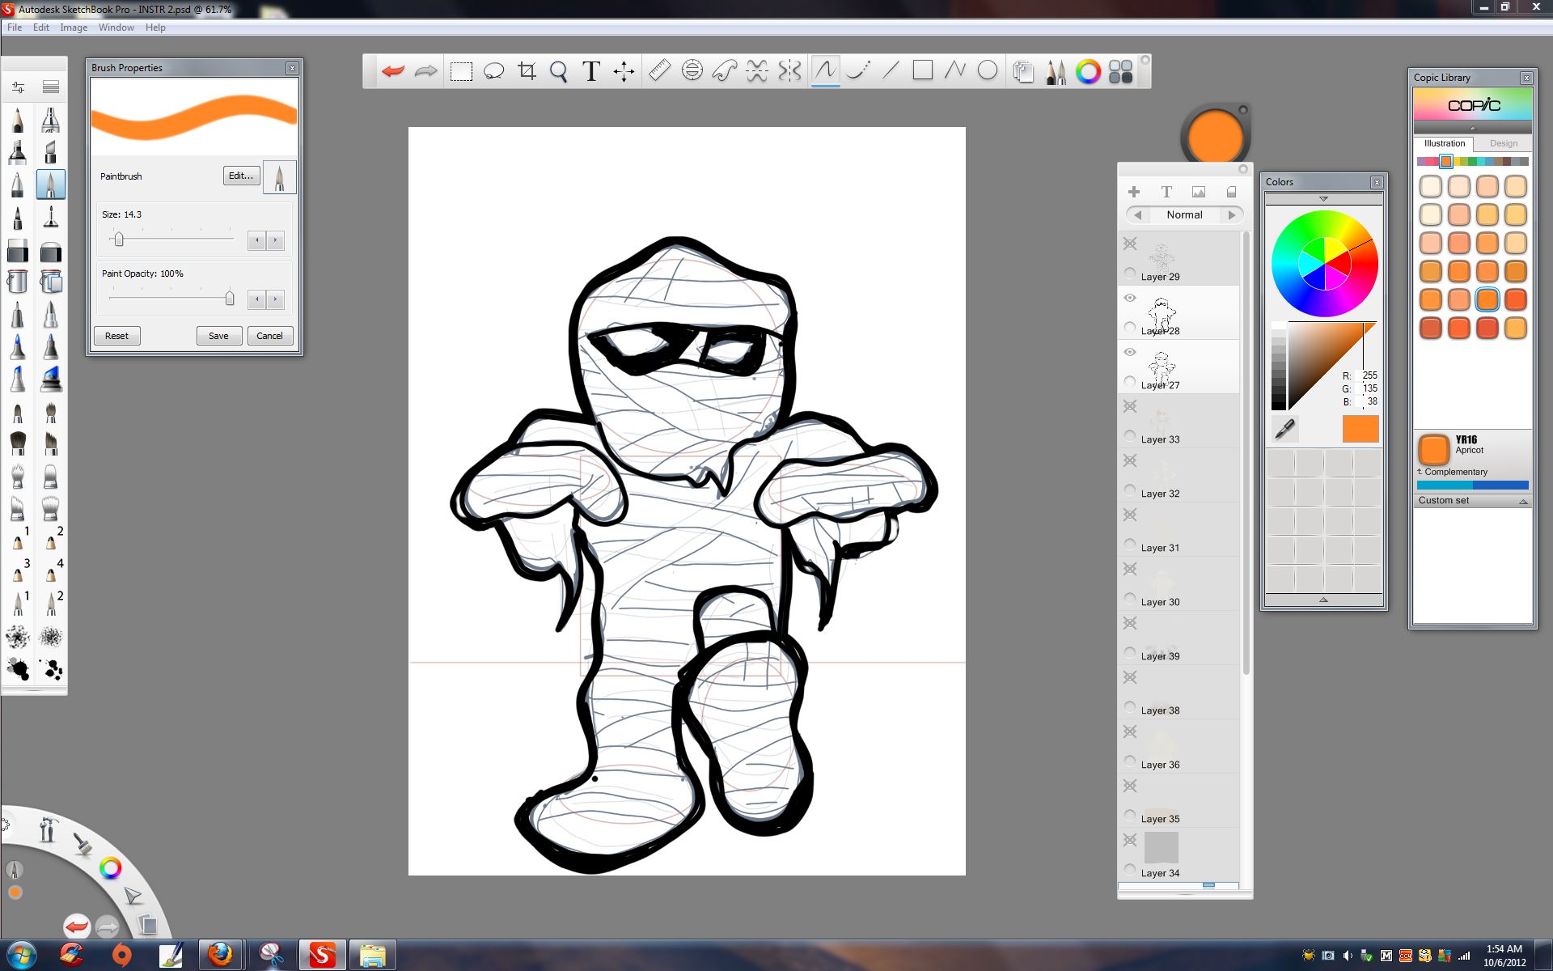Image resolution: width=1553 pixels, height=971 pixels.
Task: Click the Edit... button in Brush Properties
Action: pos(241,176)
